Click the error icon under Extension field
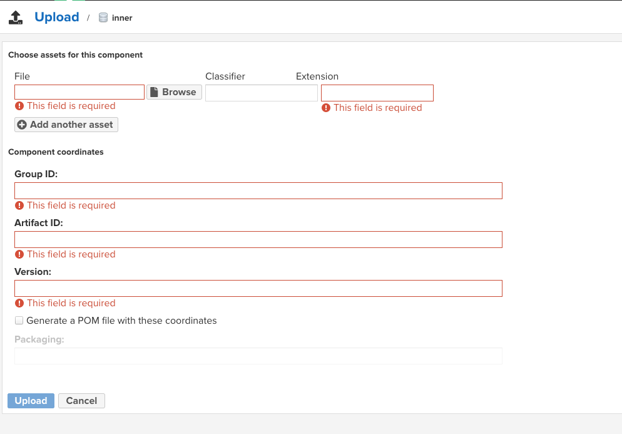 pos(326,108)
